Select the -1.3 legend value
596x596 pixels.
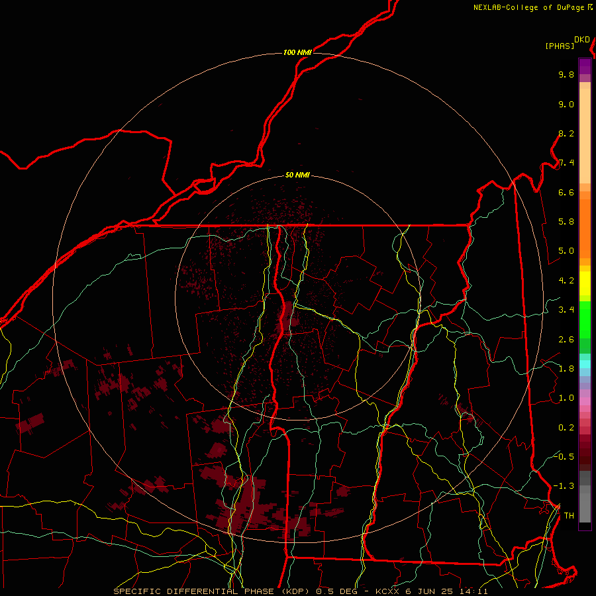tap(564, 487)
